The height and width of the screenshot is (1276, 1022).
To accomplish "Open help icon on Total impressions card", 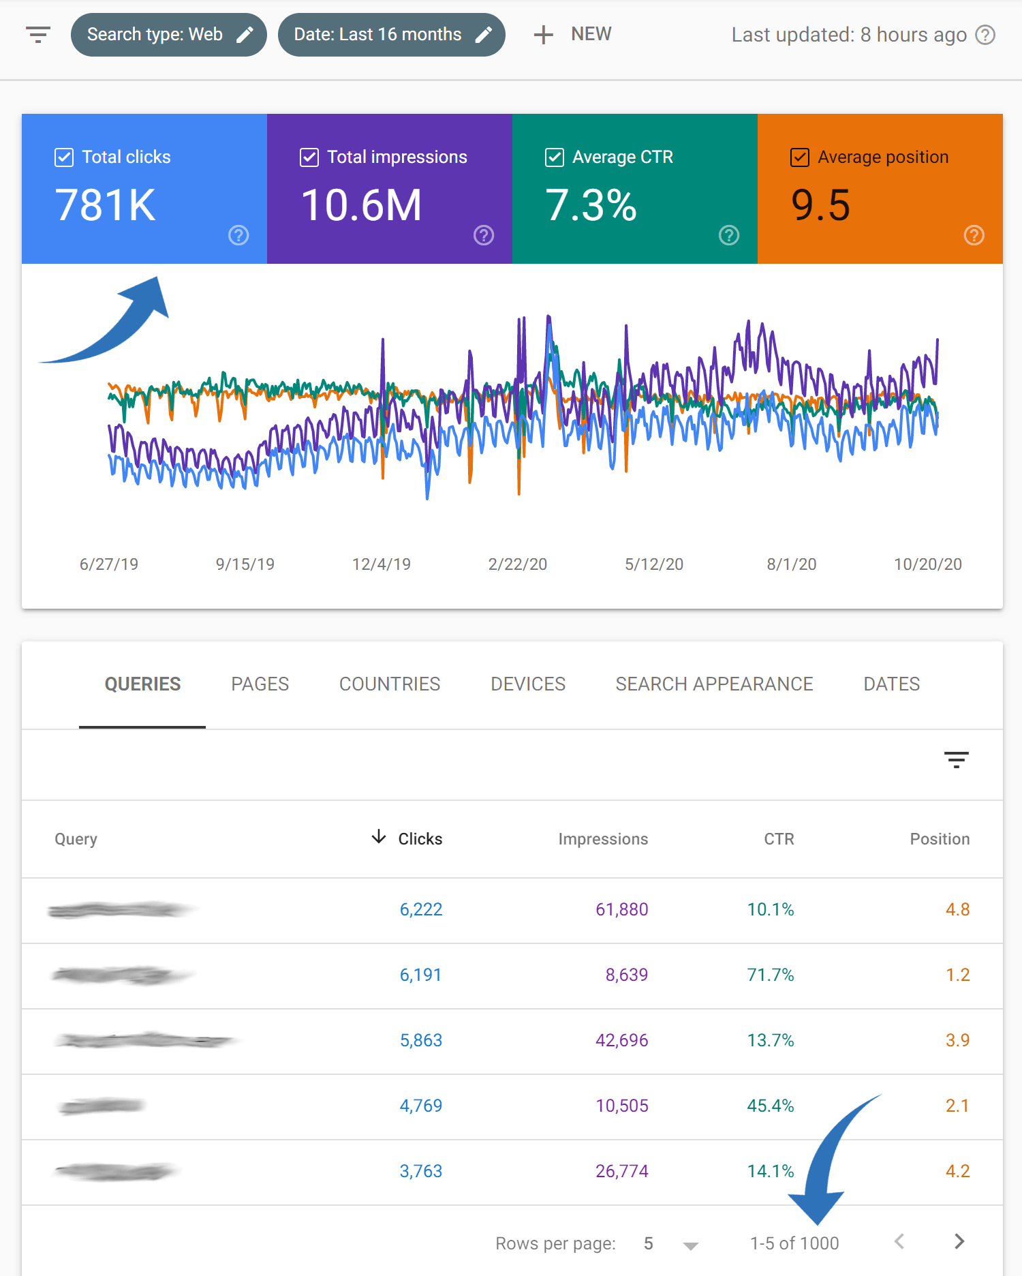I will click(484, 235).
